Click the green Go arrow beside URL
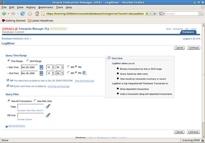Screen dimensions: 205x143 [x=155, y=13]
